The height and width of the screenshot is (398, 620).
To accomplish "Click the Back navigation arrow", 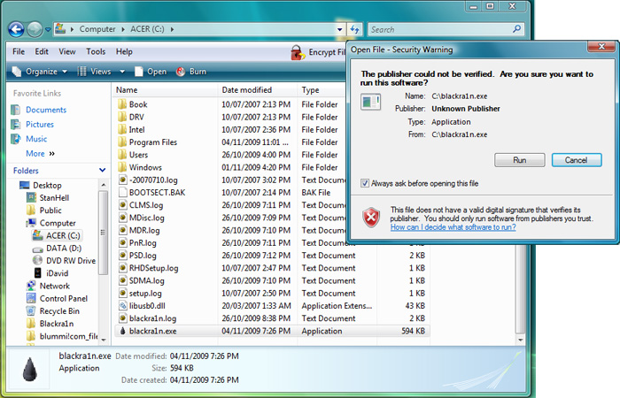I will coord(16,29).
